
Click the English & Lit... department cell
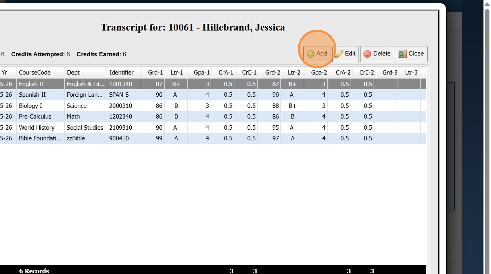[85, 84]
